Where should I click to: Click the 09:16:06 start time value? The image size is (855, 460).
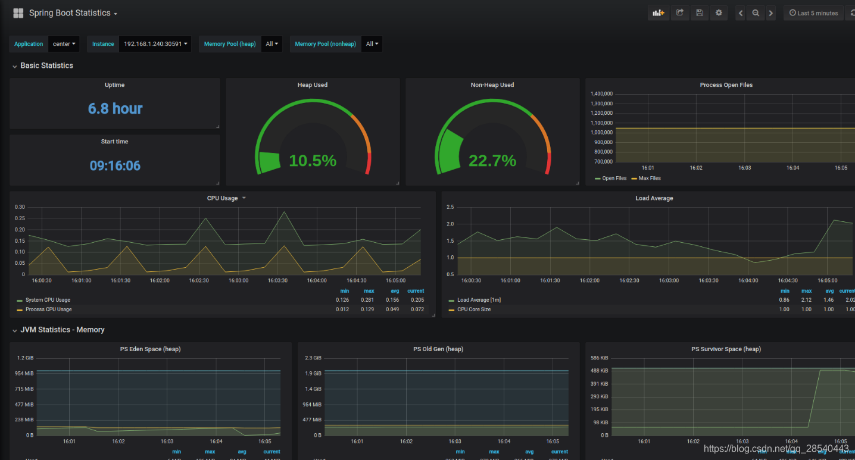pyautogui.click(x=115, y=165)
